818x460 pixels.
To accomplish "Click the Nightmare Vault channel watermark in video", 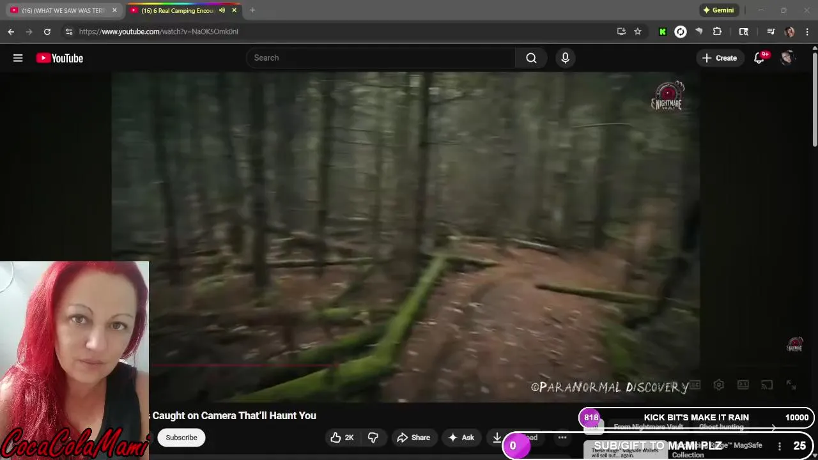I will (x=794, y=345).
